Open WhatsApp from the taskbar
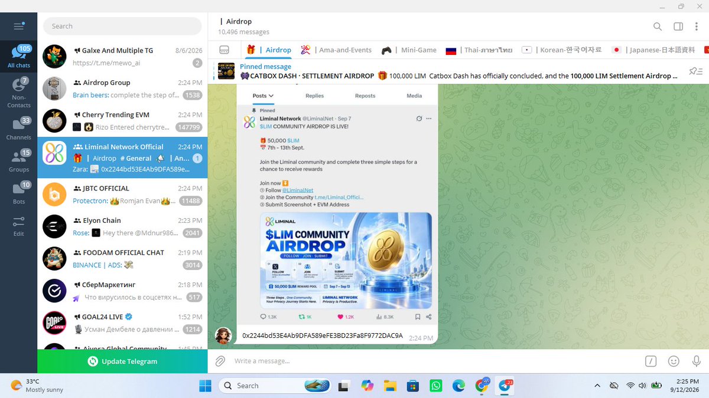Image resolution: width=709 pixels, height=398 pixels. tap(435, 386)
